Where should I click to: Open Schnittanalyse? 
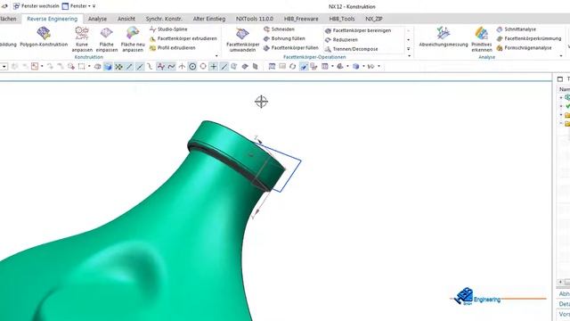517,29
